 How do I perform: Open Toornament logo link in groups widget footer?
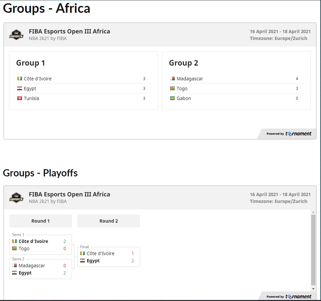pyautogui.click(x=298, y=134)
